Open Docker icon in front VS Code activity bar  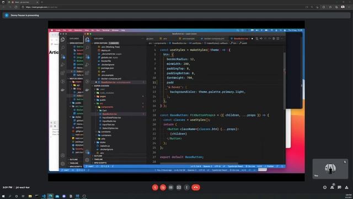[x=87, y=90]
